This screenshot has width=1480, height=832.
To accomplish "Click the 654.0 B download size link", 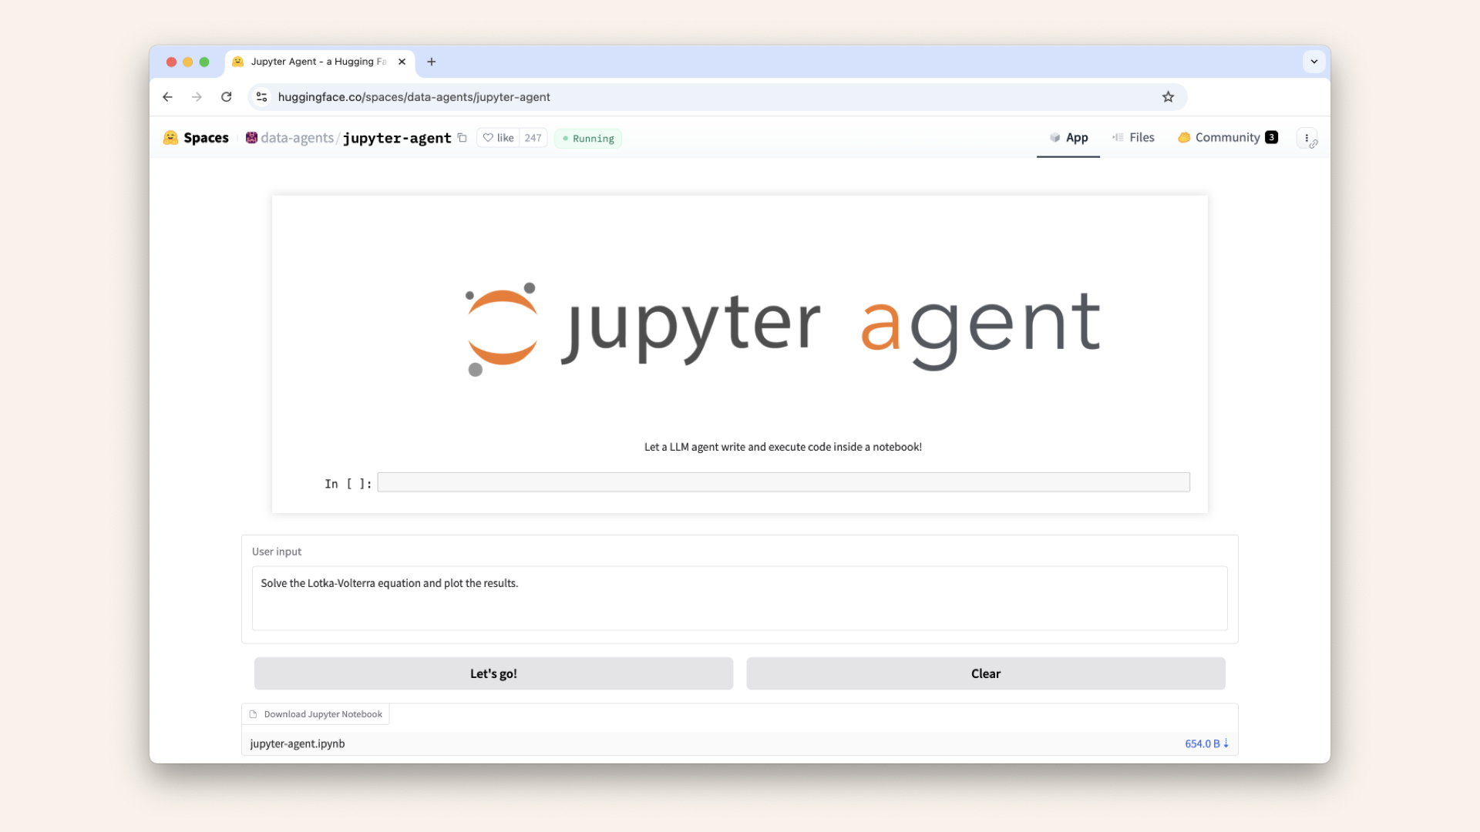I will point(1206,743).
